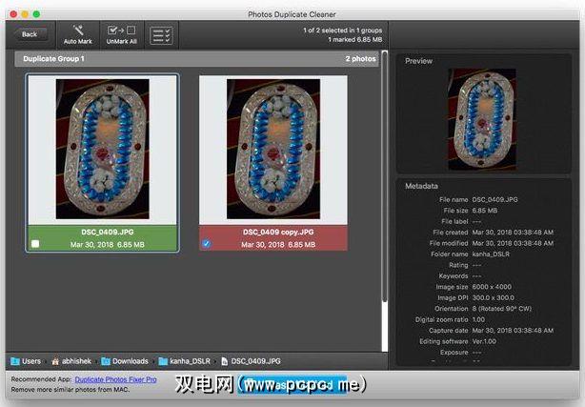Click the Preview panel heading
The image size is (585, 407).
point(418,61)
